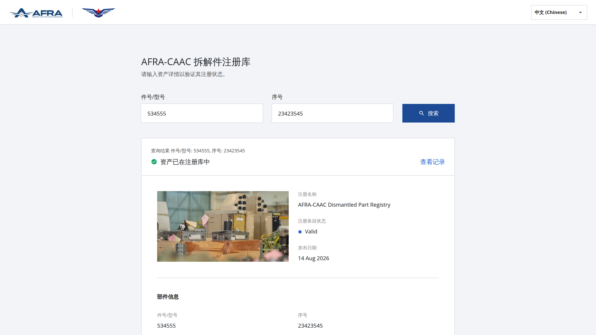Click the 资产已在注册库中 status text
Screen dimensions: 596x335
(185, 162)
